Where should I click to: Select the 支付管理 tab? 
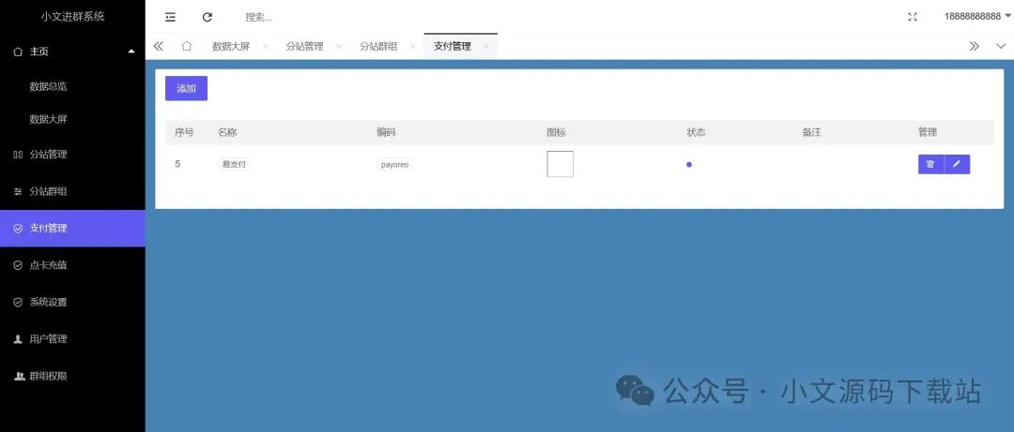coord(452,47)
